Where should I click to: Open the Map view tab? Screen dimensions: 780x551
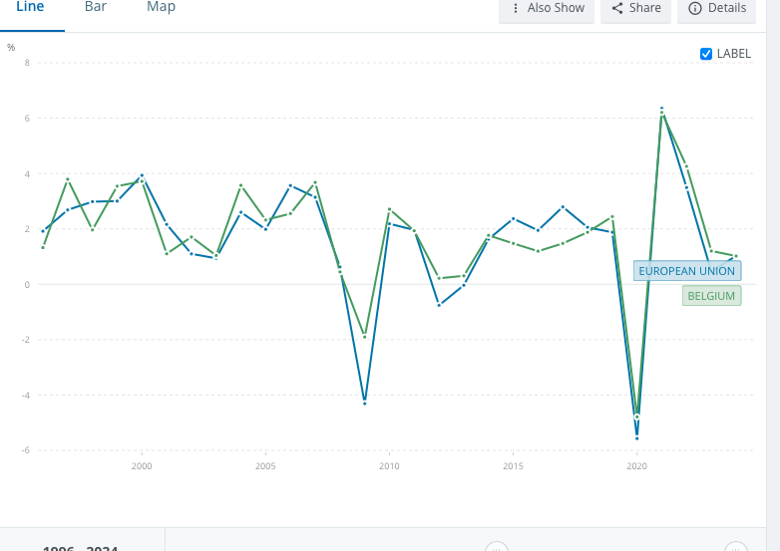coord(161,8)
